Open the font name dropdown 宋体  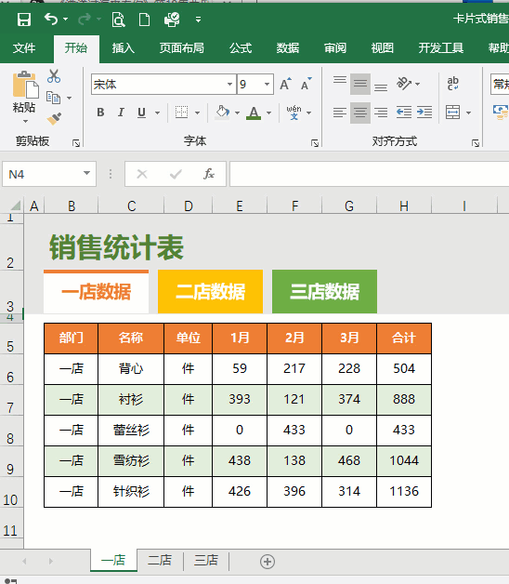point(229,85)
